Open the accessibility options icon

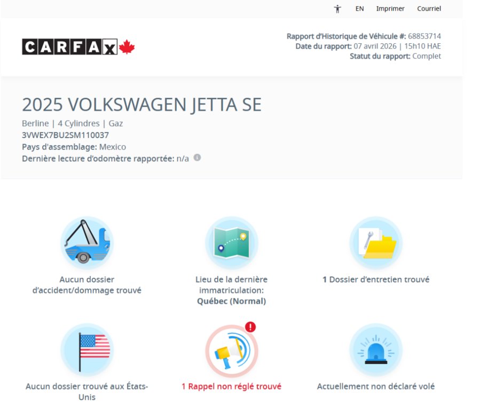(x=337, y=9)
